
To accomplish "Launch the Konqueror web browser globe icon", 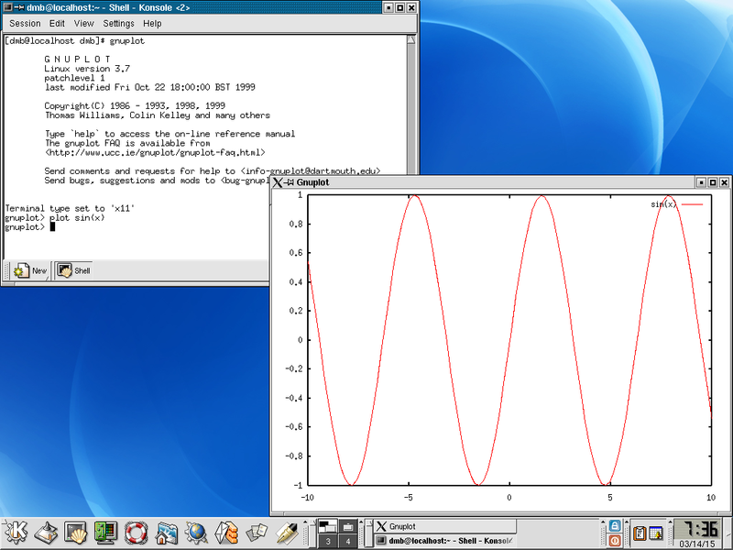I will pyautogui.click(x=196, y=533).
